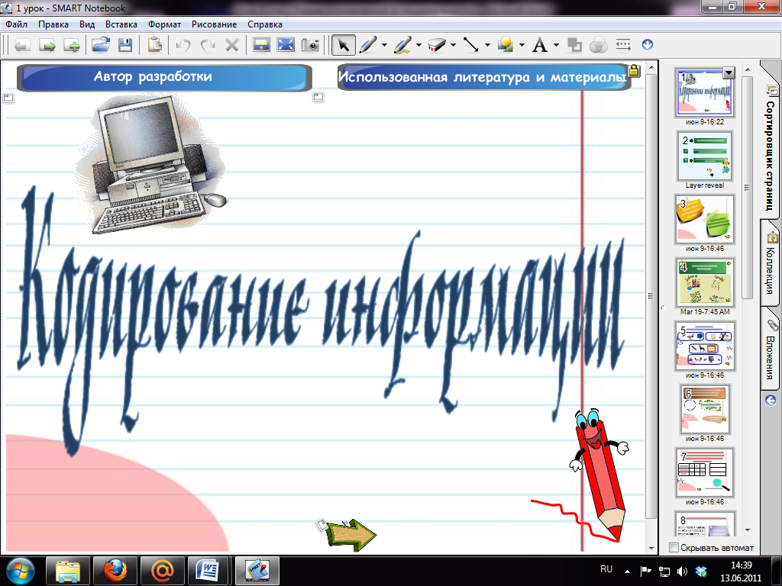
Task: Open the Creative Pen dropdown arrow
Action: coord(418,45)
